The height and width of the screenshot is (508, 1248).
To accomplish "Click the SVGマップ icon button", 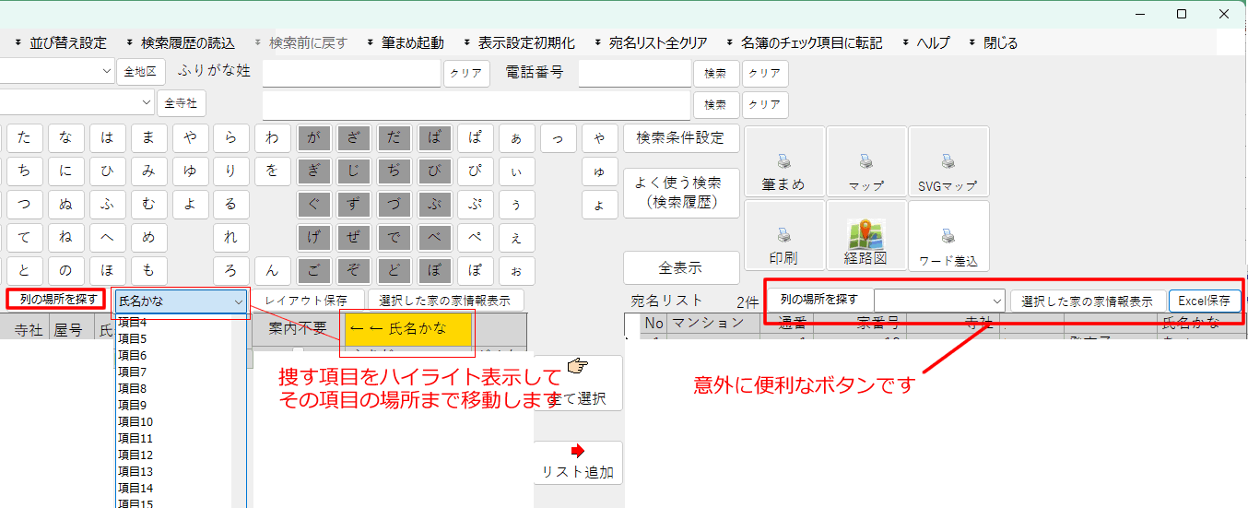I will [x=948, y=161].
